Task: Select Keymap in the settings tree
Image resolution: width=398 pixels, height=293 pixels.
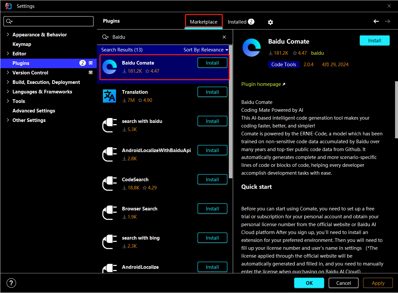Action: click(22, 44)
